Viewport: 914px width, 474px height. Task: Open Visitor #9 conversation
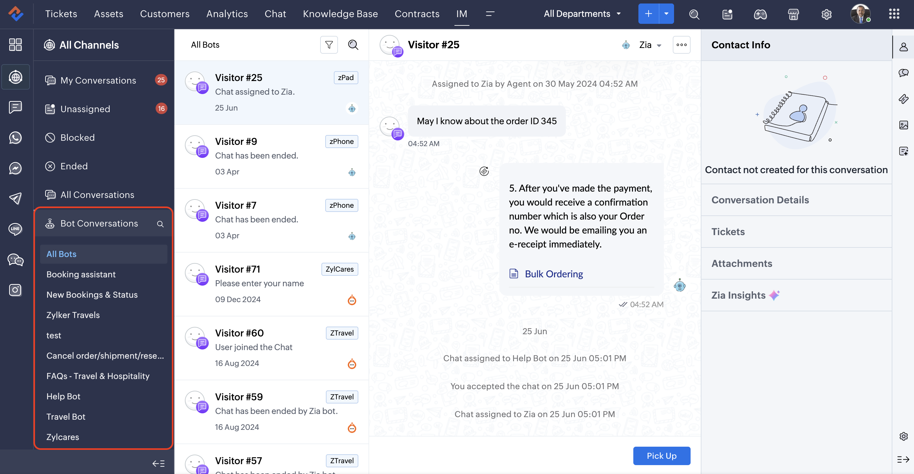271,157
